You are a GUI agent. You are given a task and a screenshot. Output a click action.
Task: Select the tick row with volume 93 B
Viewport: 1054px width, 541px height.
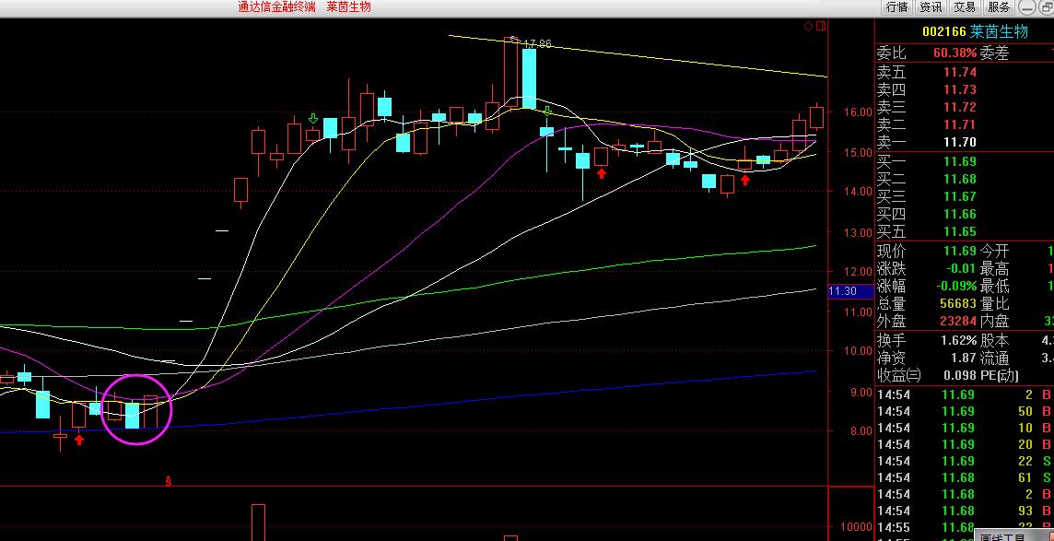pos(964,511)
